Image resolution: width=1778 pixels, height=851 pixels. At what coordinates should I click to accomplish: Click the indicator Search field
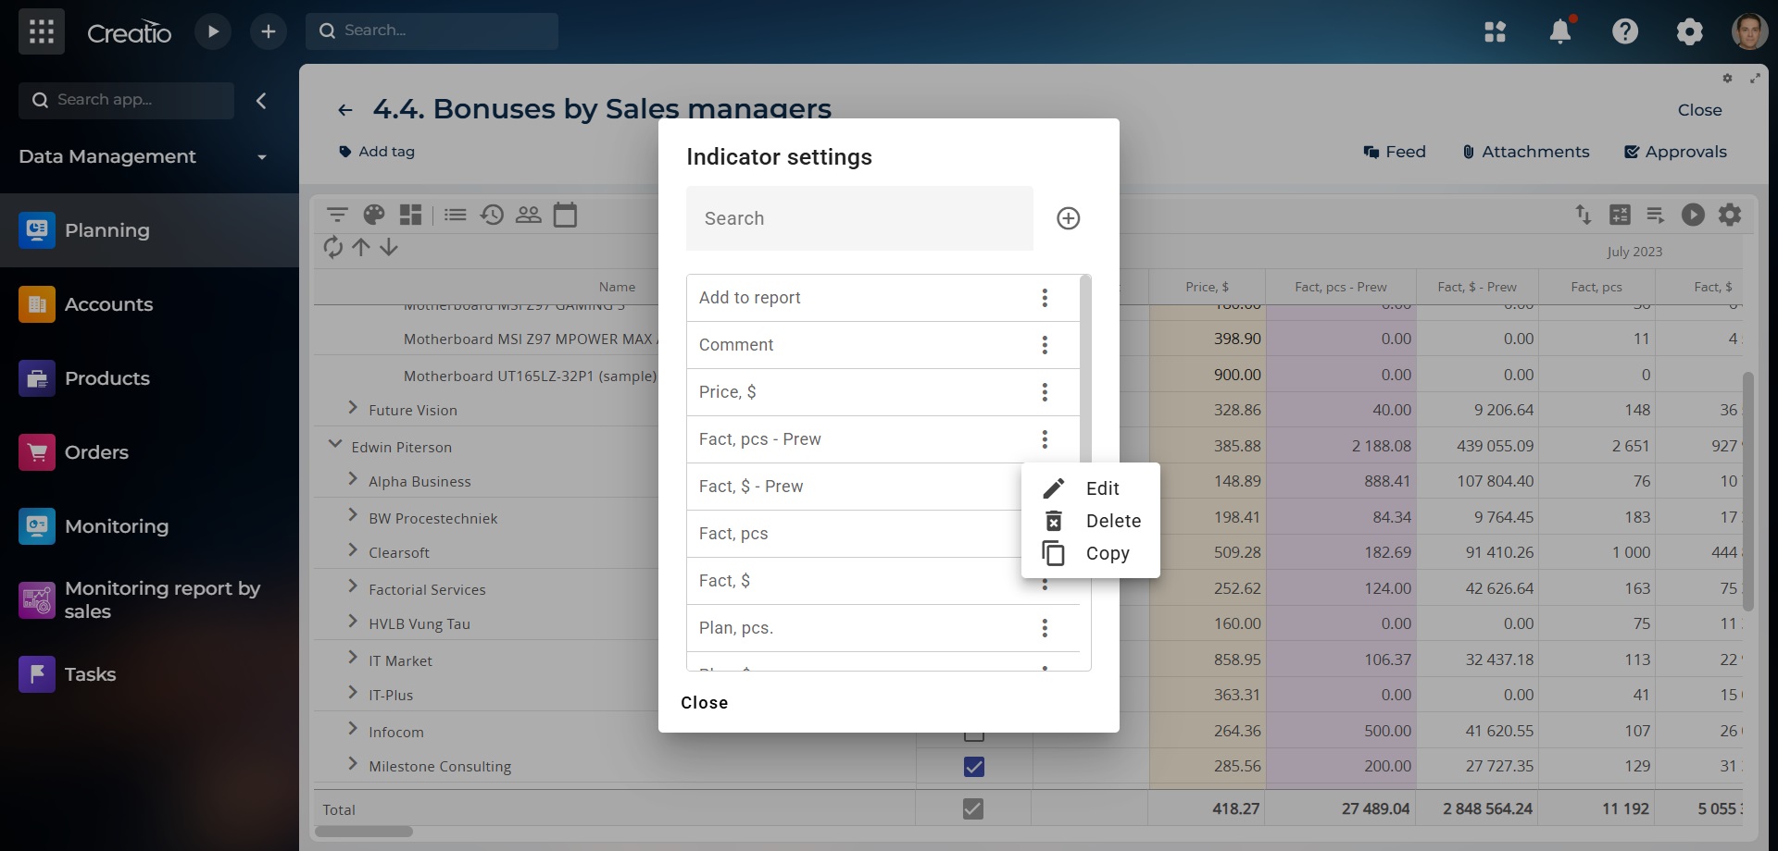tap(858, 218)
